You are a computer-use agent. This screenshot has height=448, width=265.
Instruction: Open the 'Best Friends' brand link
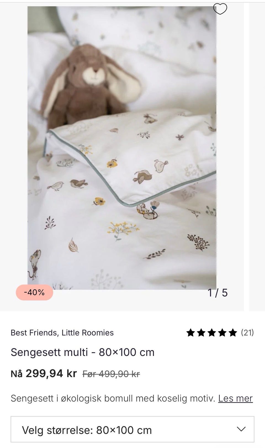[34, 333]
